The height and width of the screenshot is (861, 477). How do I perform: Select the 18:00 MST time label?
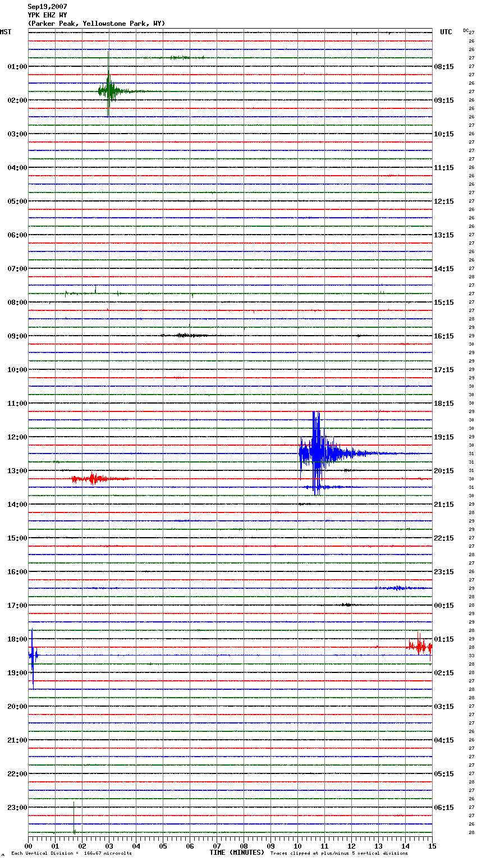click(17, 639)
